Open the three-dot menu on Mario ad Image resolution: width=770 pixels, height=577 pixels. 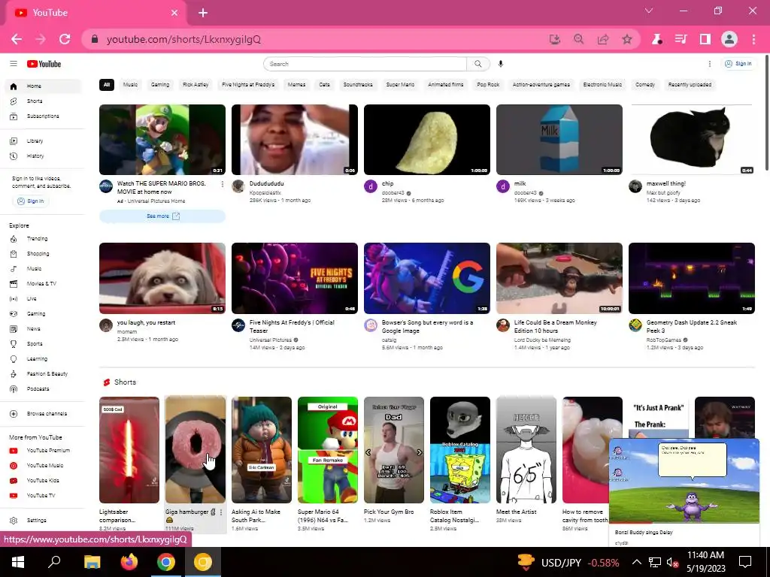point(222,184)
